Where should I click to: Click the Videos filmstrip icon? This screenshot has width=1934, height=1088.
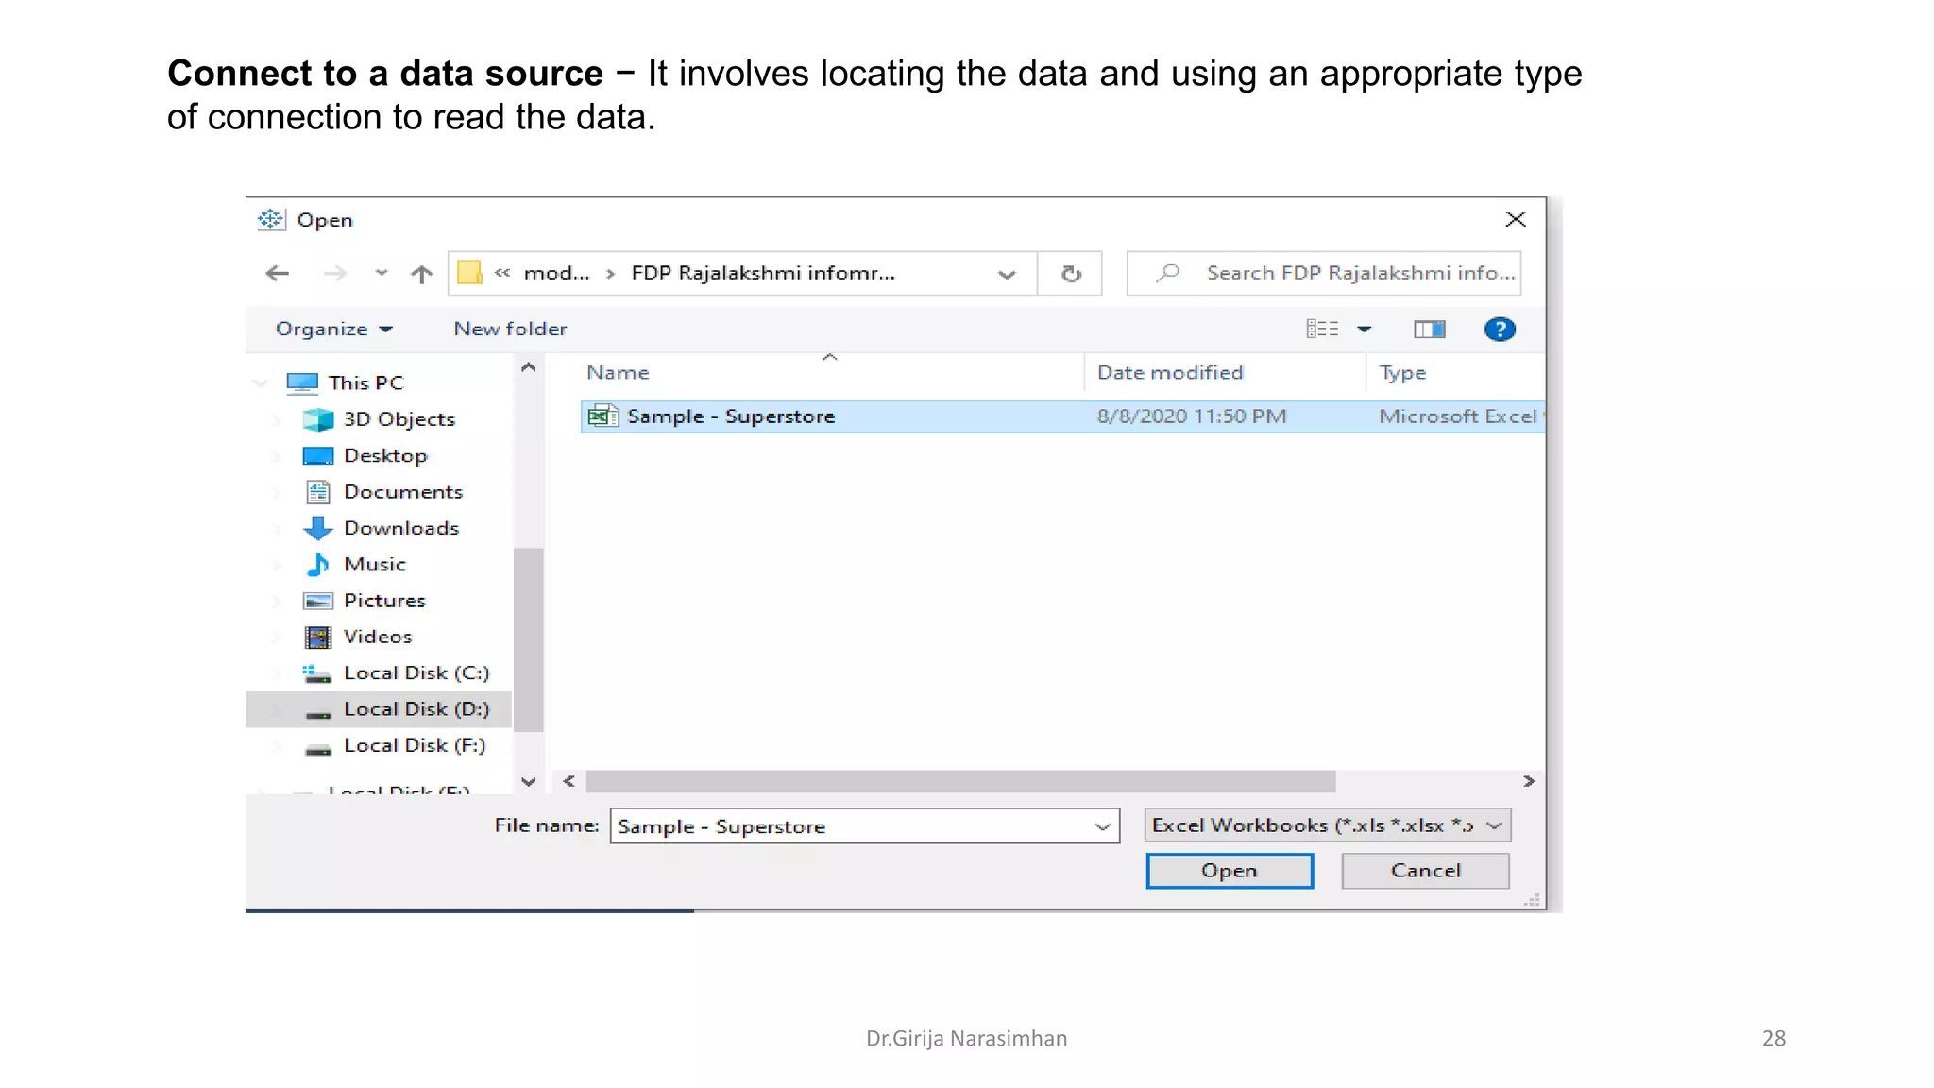318,637
